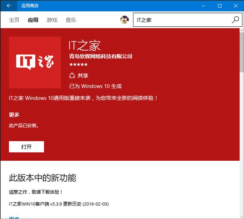Image resolution: width=244 pixels, height=219 pixels.
Task: Expand 更多 under the app description
Action: tap(14, 115)
